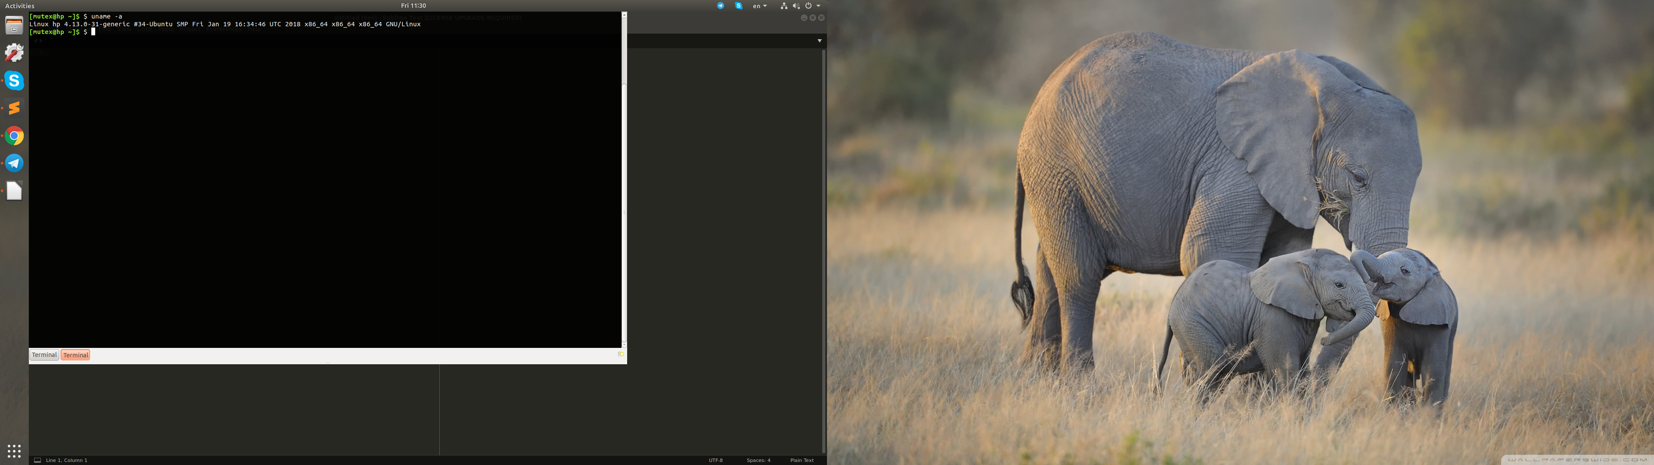Image resolution: width=1654 pixels, height=465 pixels.
Task: Click 'Line 1, Column 1' in status bar
Action: [67, 460]
